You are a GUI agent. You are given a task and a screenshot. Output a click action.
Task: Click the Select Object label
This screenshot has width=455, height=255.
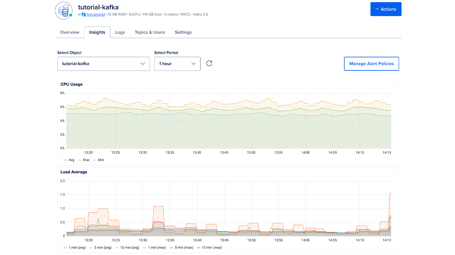pyautogui.click(x=69, y=53)
